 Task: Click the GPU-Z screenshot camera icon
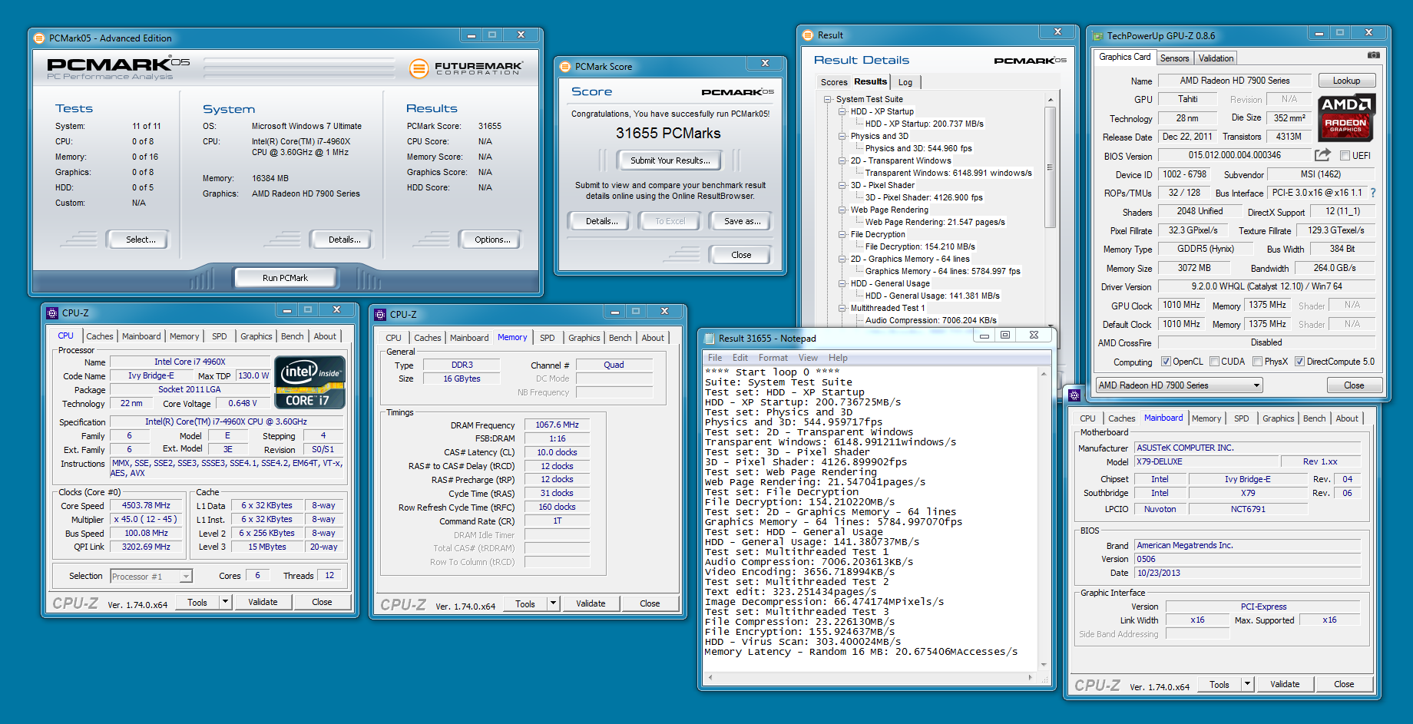pyautogui.click(x=1373, y=55)
